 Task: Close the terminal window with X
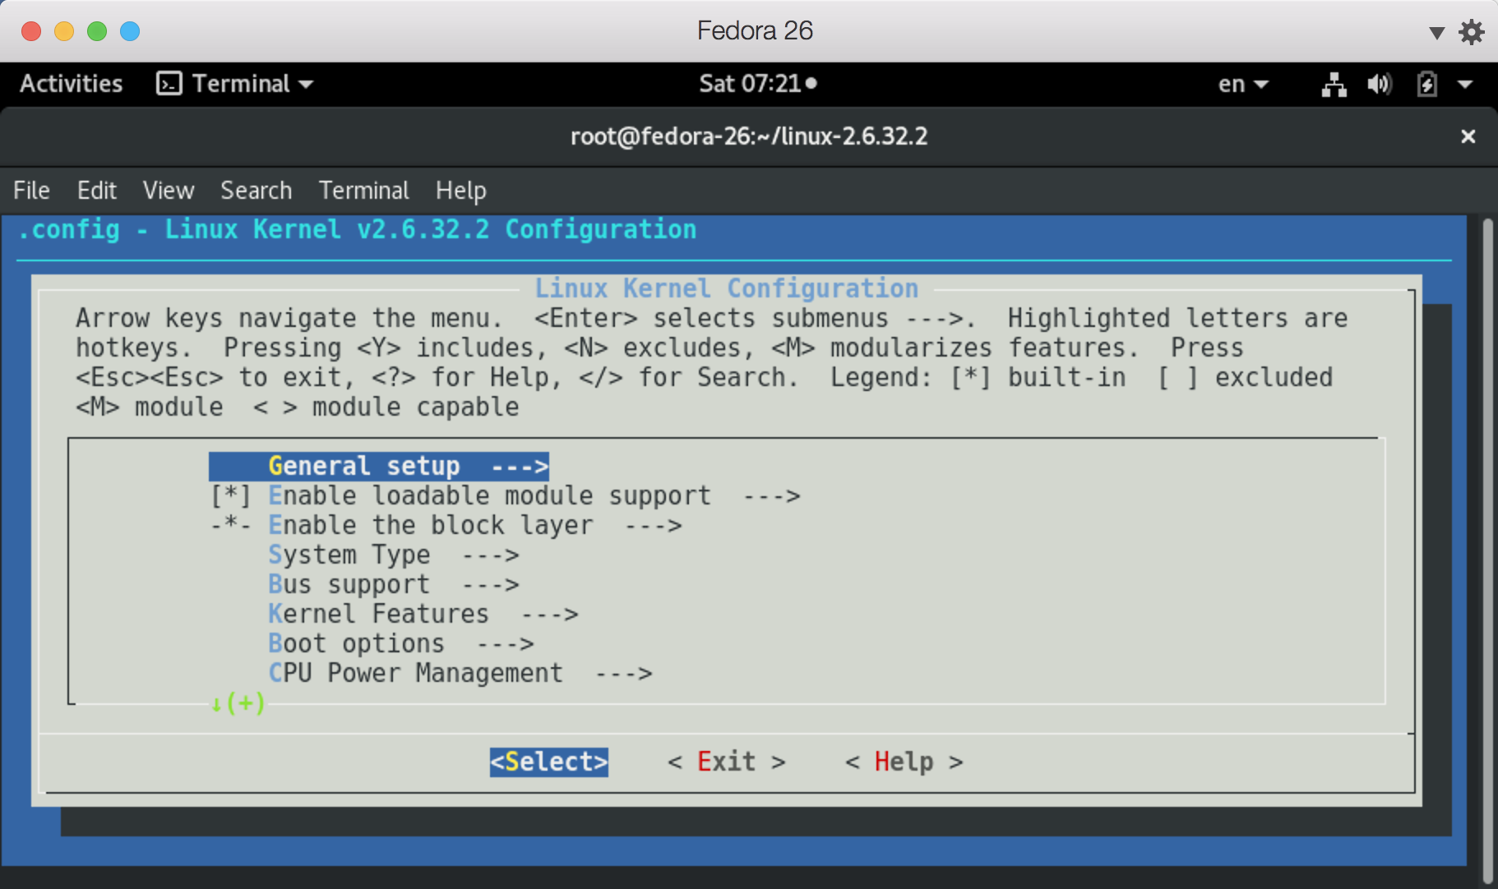(x=1468, y=136)
